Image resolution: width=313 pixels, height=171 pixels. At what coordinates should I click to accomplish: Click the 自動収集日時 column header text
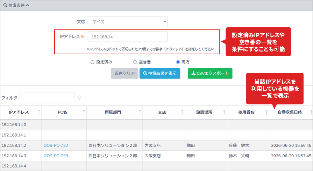pos(290,112)
